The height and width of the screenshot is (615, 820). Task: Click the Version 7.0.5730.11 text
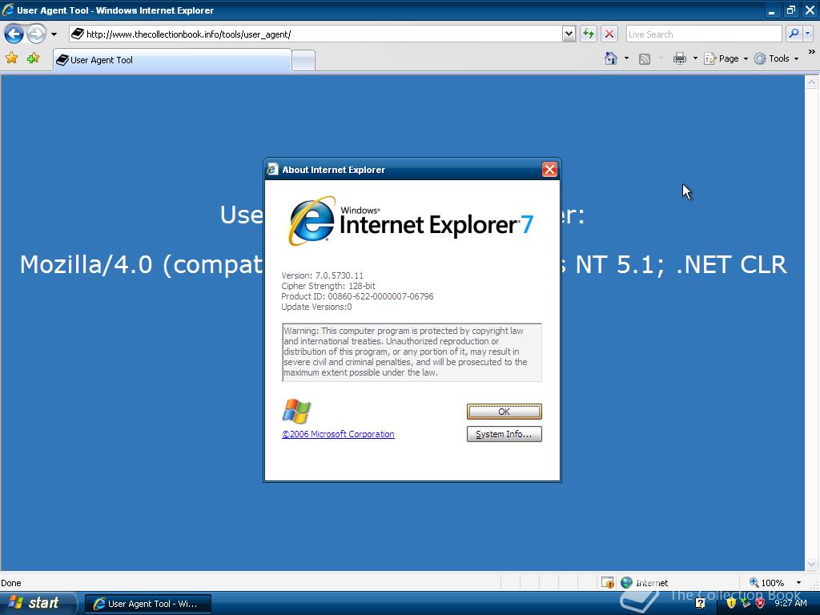coord(322,275)
